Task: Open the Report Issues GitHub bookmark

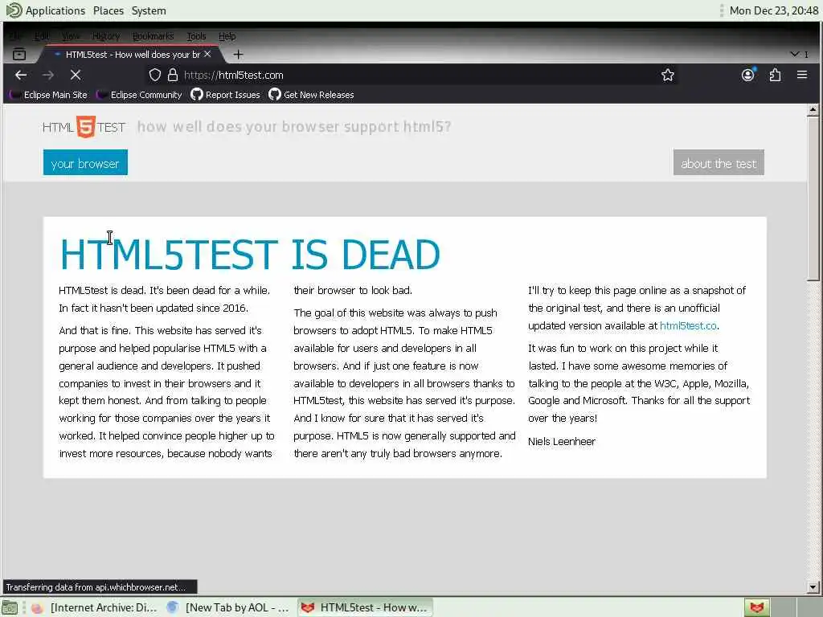Action: pyautogui.click(x=225, y=95)
